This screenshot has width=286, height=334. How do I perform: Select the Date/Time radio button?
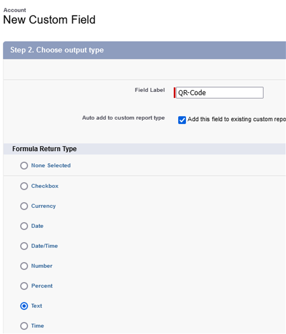24,246
